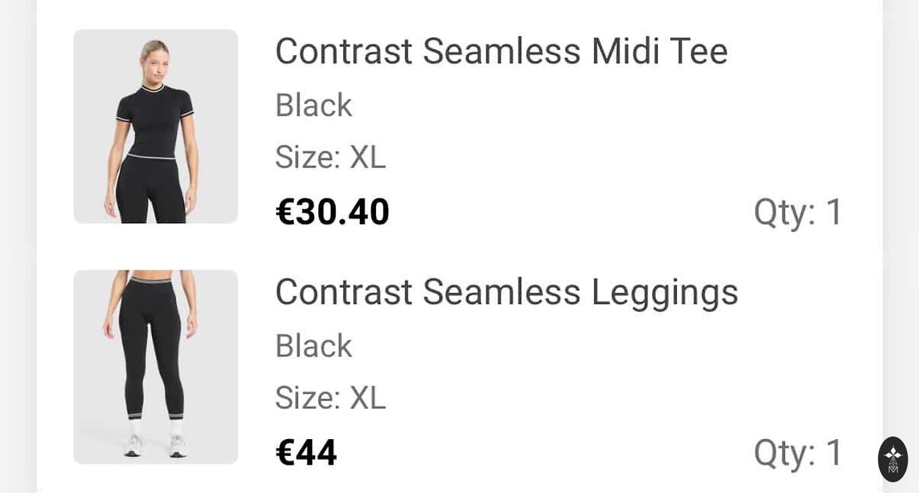Image resolution: width=919 pixels, height=493 pixels.
Task: Click the Midi Tee Size: XL text
Action: pyautogui.click(x=330, y=157)
